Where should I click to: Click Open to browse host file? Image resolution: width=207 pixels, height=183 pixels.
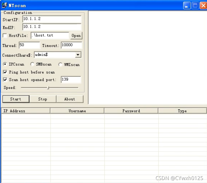point(76,36)
